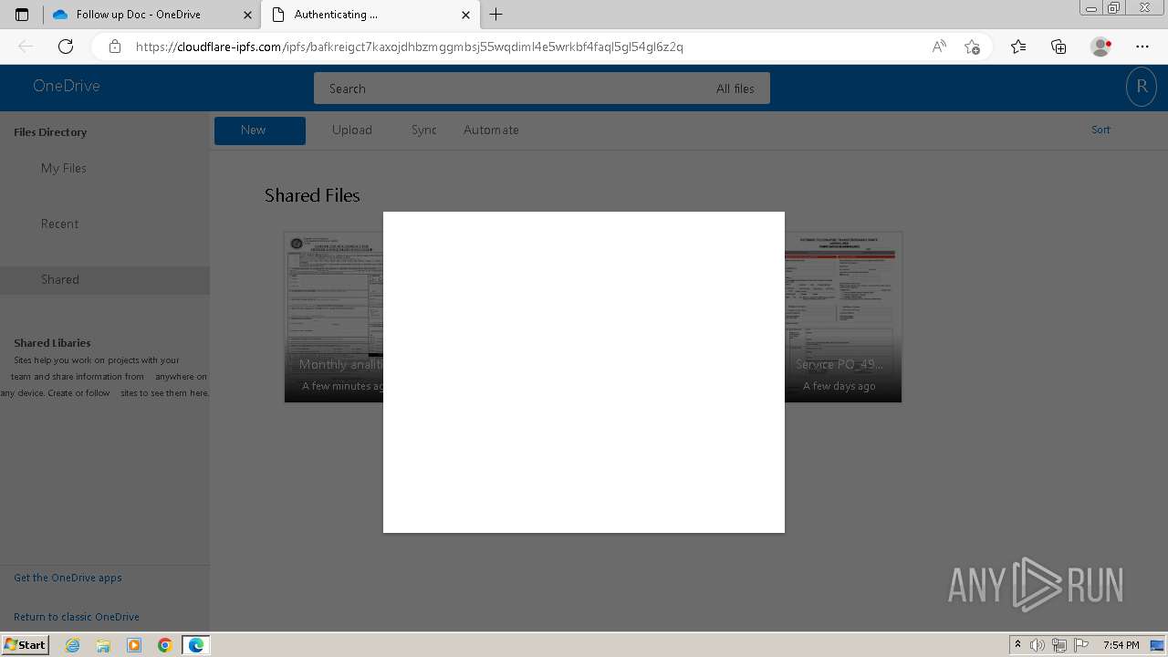Enable Read aloud in address bar
The width and height of the screenshot is (1168, 657).
[x=939, y=47]
